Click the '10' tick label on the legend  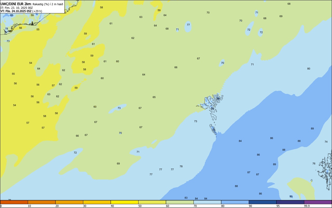click(29, 206)
